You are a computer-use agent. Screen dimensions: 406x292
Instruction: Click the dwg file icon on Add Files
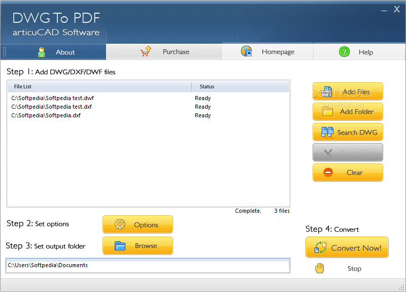(x=326, y=92)
